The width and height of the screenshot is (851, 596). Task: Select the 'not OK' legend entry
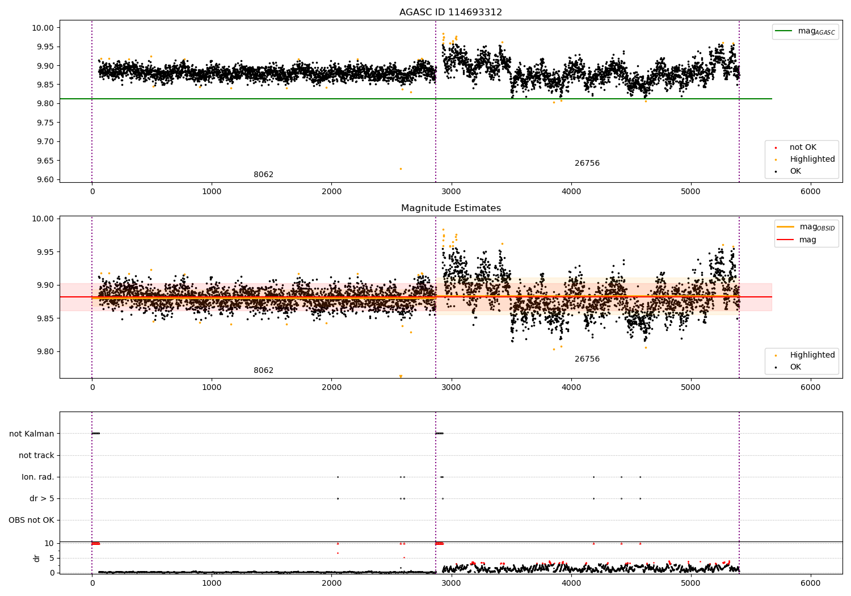pyautogui.click(x=803, y=148)
